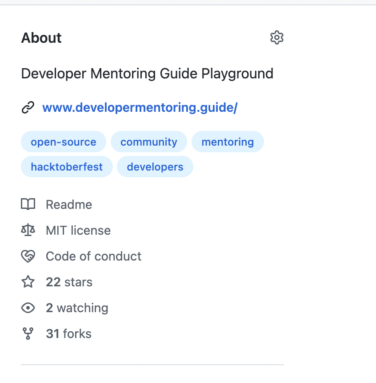This screenshot has width=376, height=383.
Task: Select the community topic tag
Action: pos(148,142)
